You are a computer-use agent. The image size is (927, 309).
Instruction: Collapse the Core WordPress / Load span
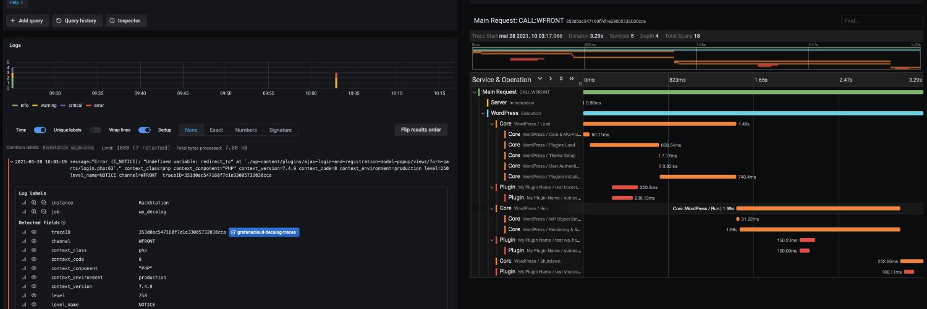[492, 124]
